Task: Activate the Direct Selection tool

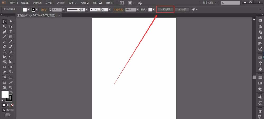Action: [x=11, y=21]
